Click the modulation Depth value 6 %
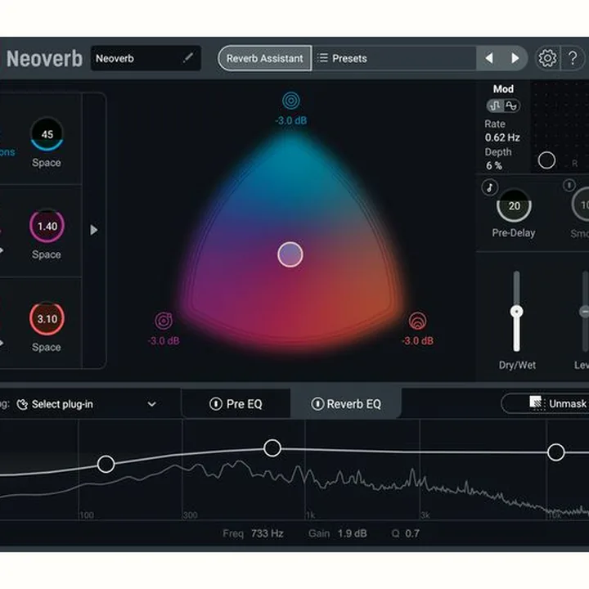The height and width of the screenshot is (589, 589). (493, 165)
